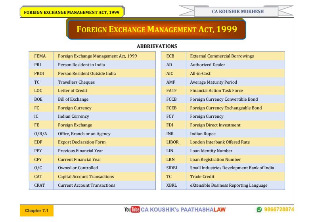
Task: Click the phone number 9866728874
Action: [279, 209]
